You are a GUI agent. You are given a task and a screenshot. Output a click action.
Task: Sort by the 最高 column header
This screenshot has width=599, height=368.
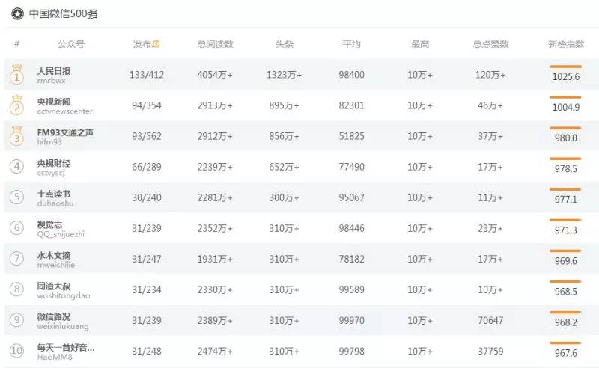pos(420,44)
